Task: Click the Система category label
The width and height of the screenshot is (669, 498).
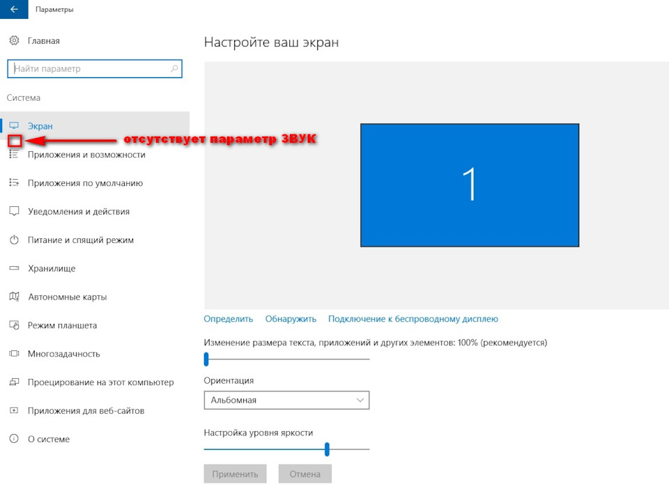Action: tap(24, 98)
